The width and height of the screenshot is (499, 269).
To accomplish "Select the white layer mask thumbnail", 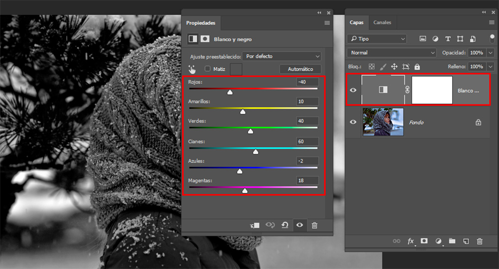I will (x=432, y=90).
